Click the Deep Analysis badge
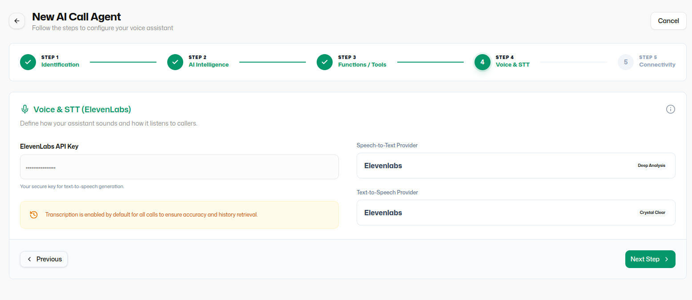 652,166
